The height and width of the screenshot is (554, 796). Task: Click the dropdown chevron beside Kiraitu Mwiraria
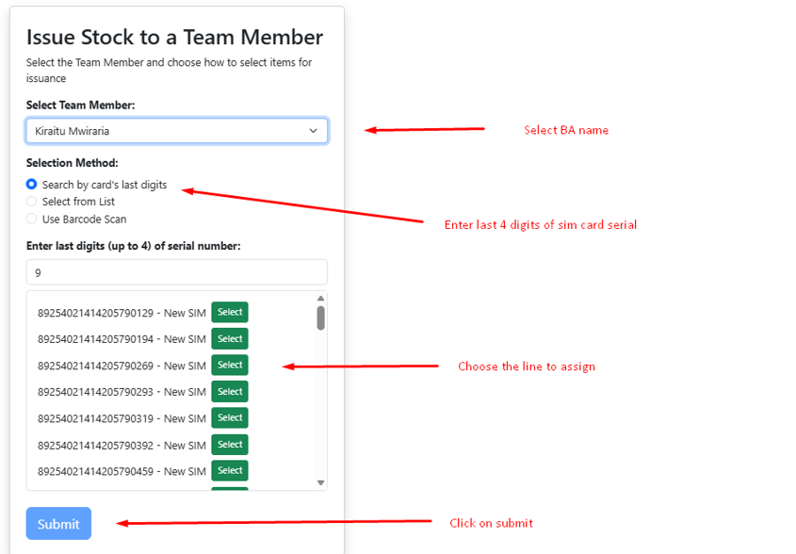pos(313,131)
